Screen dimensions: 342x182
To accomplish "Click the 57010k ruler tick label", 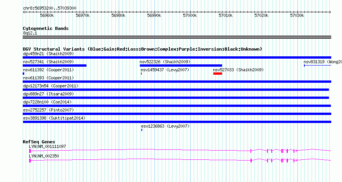I will point(226,16).
